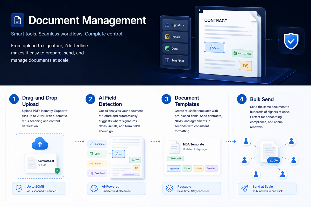This screenshot has width=311, height=207.
Task: Click Smarter field placement caption
Action: pos(117,191)
